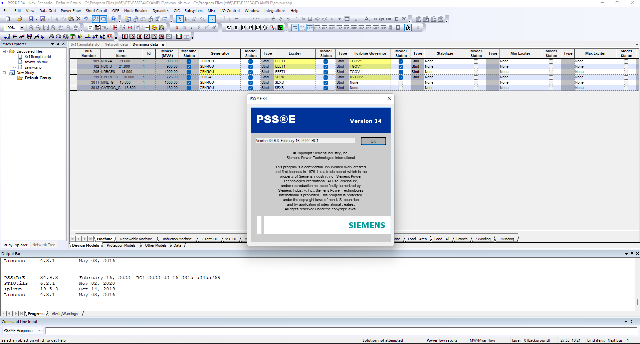Open the dropdown arrow beside Save icon
Viewport: 640px width, 344px height.
[x=36, y=19]
